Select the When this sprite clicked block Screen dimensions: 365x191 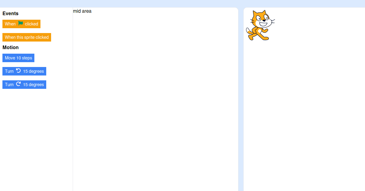pyautogui.click(x=27, y=37)
